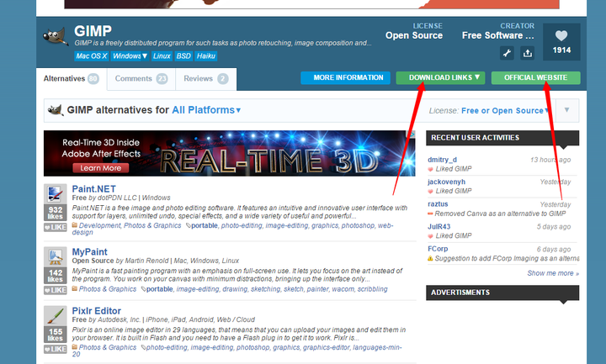This screenshot has height=364, width=606.
Task: Click the Open Source license value
Action: [x=414, y=35]
